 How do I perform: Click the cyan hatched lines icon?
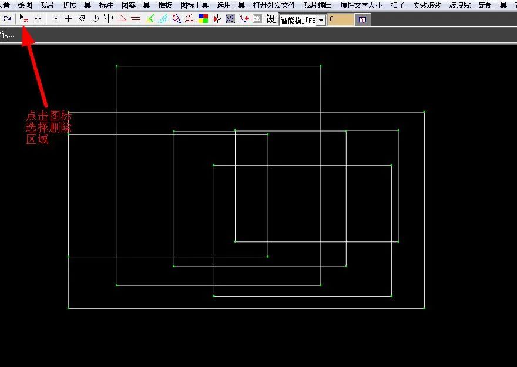(163, 19)
